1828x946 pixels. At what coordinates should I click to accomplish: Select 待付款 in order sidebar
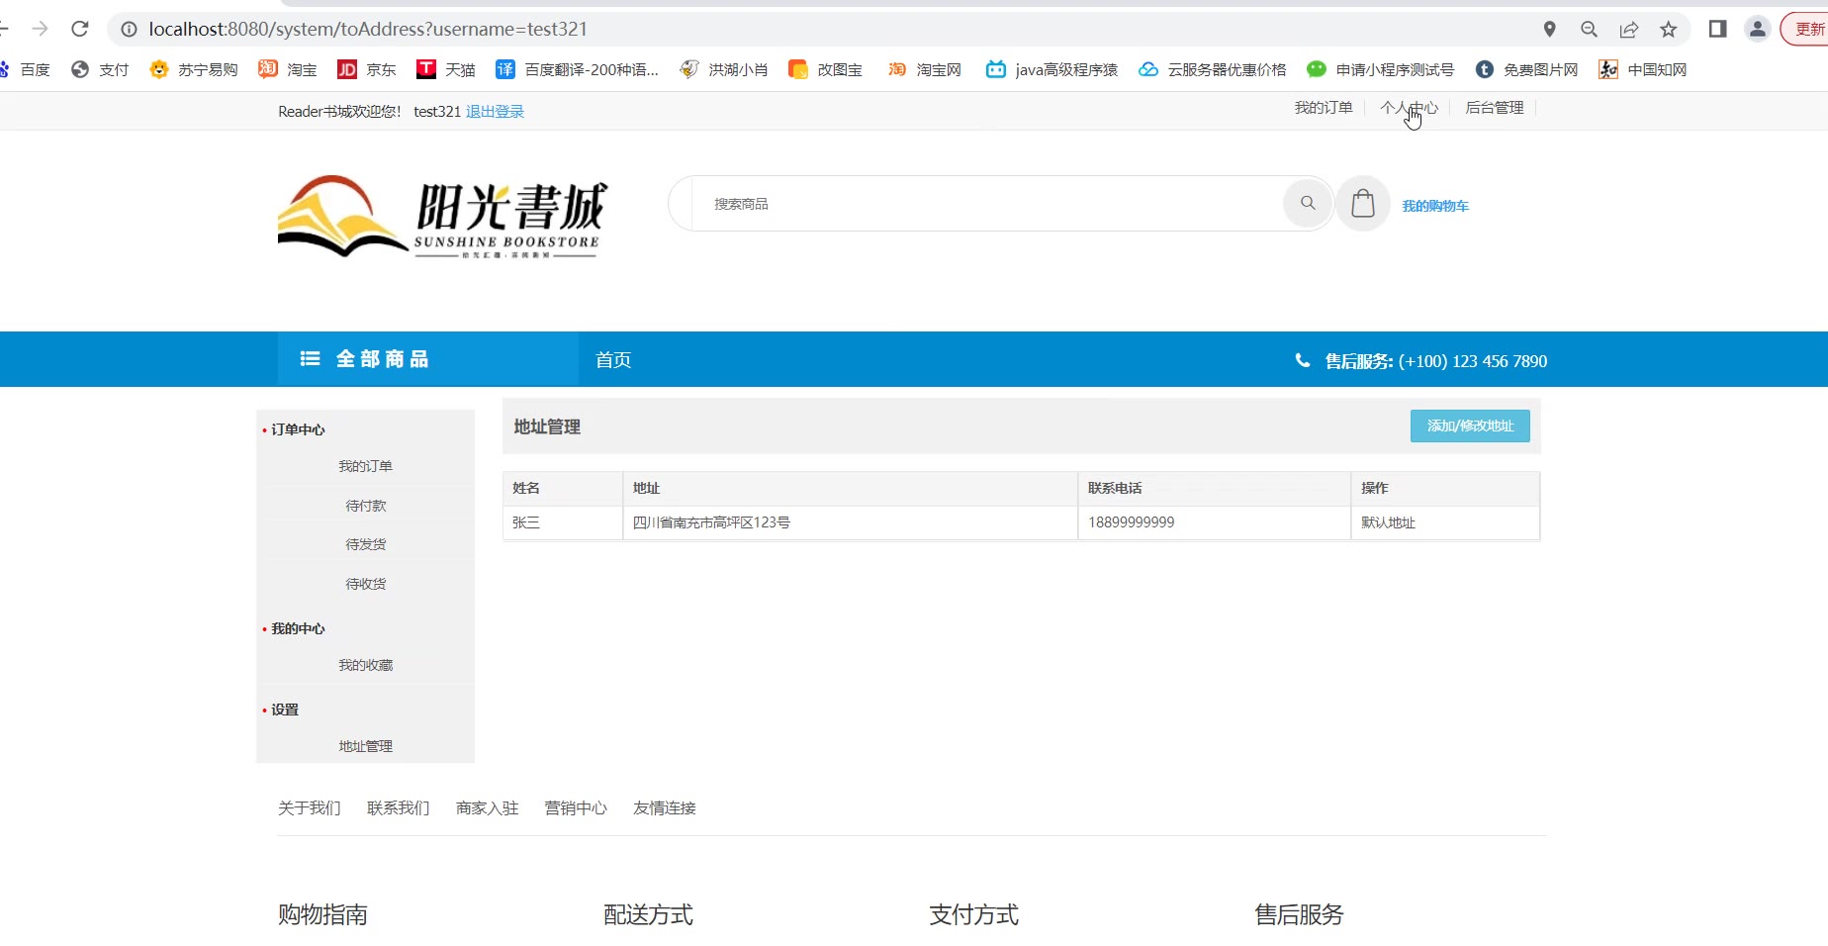[365, 506]
